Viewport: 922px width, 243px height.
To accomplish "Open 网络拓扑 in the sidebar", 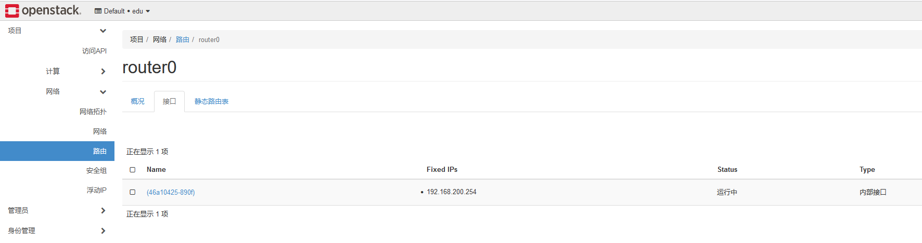I will [x=93, y=112].
